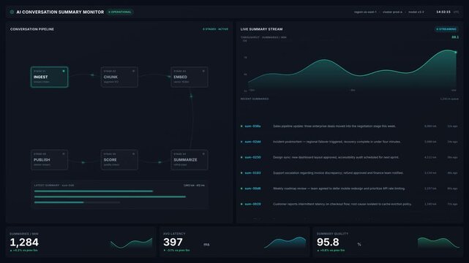469x263 pixels.
Task: Click the monitor logo icon beside the title
Action: (12, 12)
